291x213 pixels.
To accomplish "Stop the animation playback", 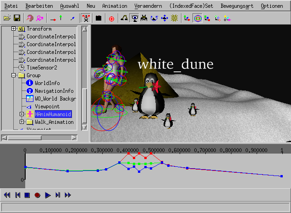I will coord(27,195).
